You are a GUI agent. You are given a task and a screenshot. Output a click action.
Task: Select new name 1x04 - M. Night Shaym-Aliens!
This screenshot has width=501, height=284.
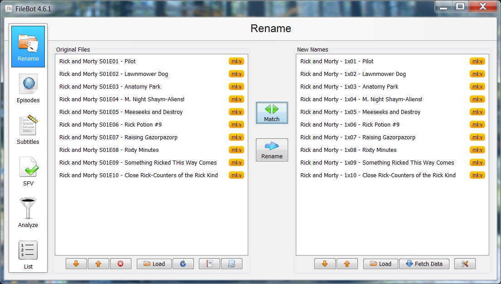point(392,99)
